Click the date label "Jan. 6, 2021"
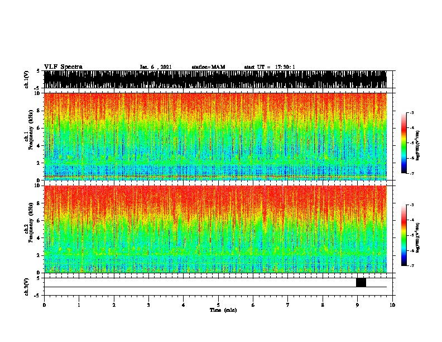The height and width of the screenshot is (342, 442). 156,67
